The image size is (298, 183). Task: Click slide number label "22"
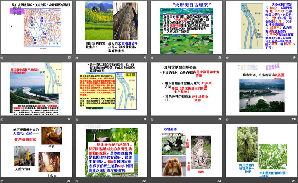click(x=144, y=181)
